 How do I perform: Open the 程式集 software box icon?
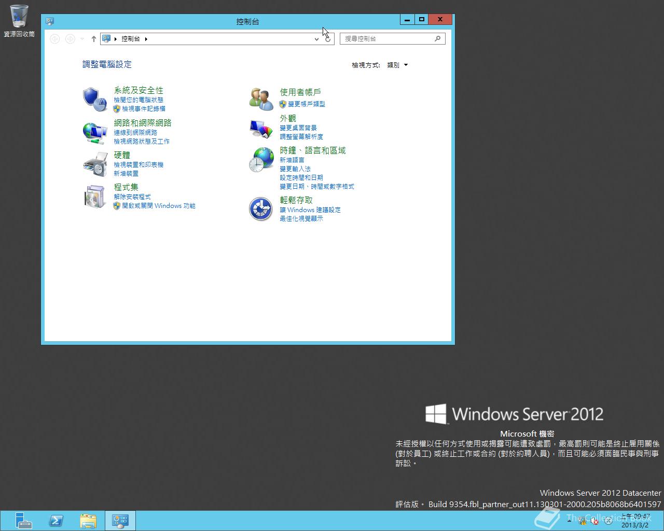point(95,197)
